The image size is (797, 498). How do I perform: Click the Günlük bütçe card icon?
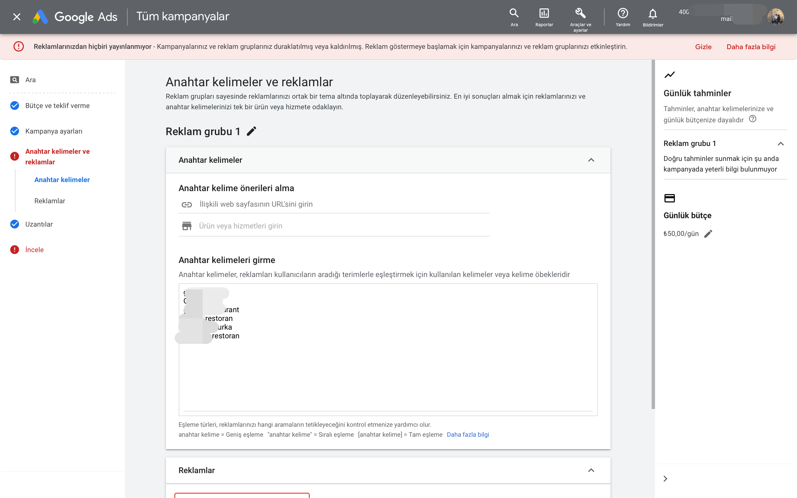click(x=670, y=198)
